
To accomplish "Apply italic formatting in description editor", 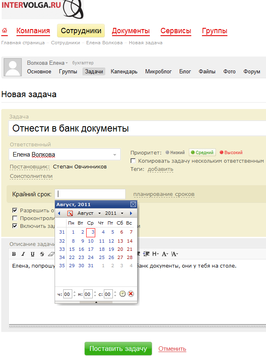I will [x=23, y=254].
